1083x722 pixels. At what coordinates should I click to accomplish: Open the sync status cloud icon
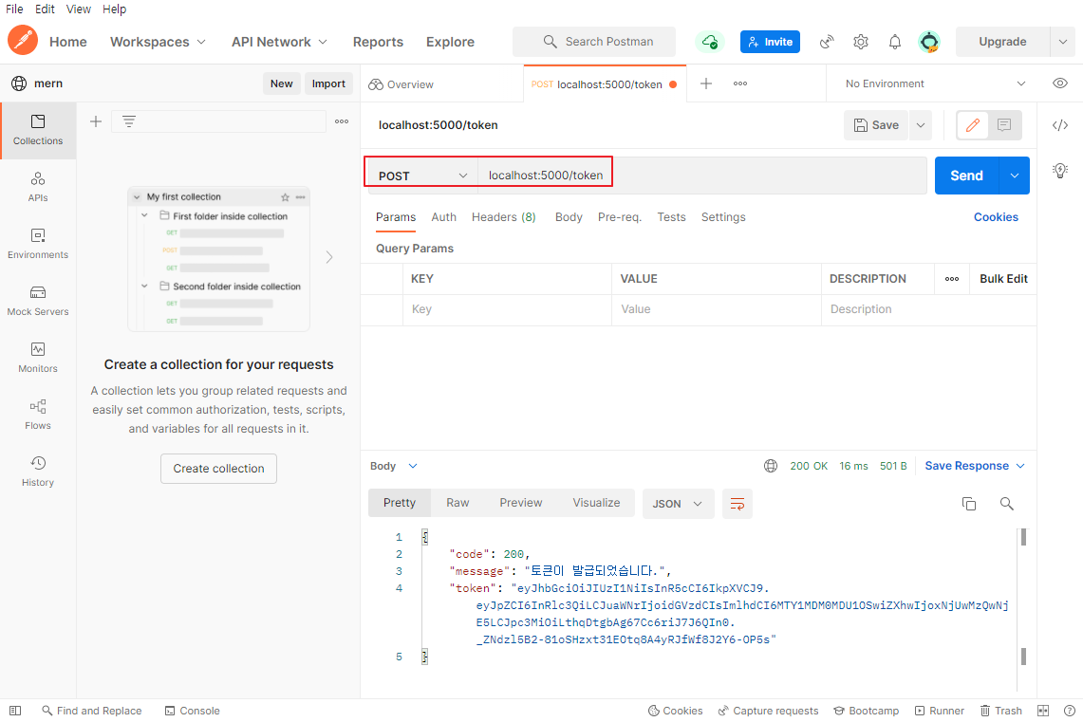[709, 42]
